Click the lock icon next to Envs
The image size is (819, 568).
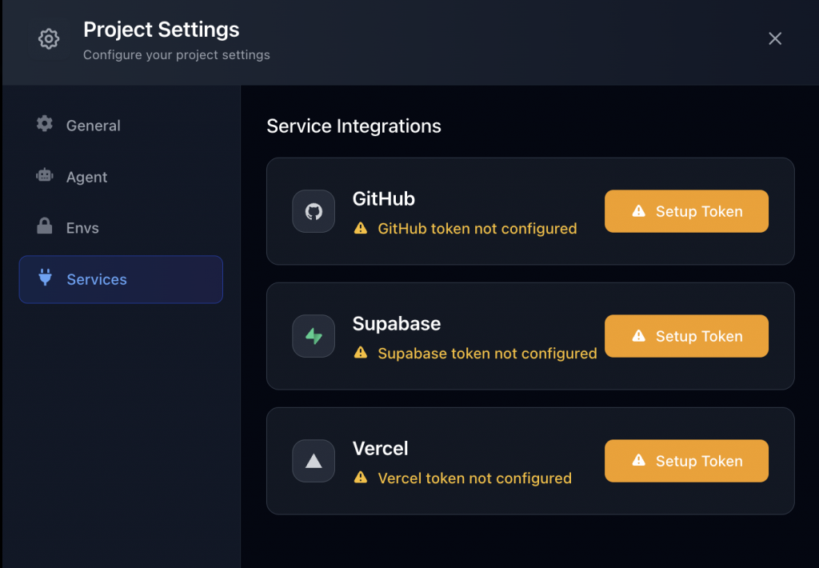click(45, 227)
